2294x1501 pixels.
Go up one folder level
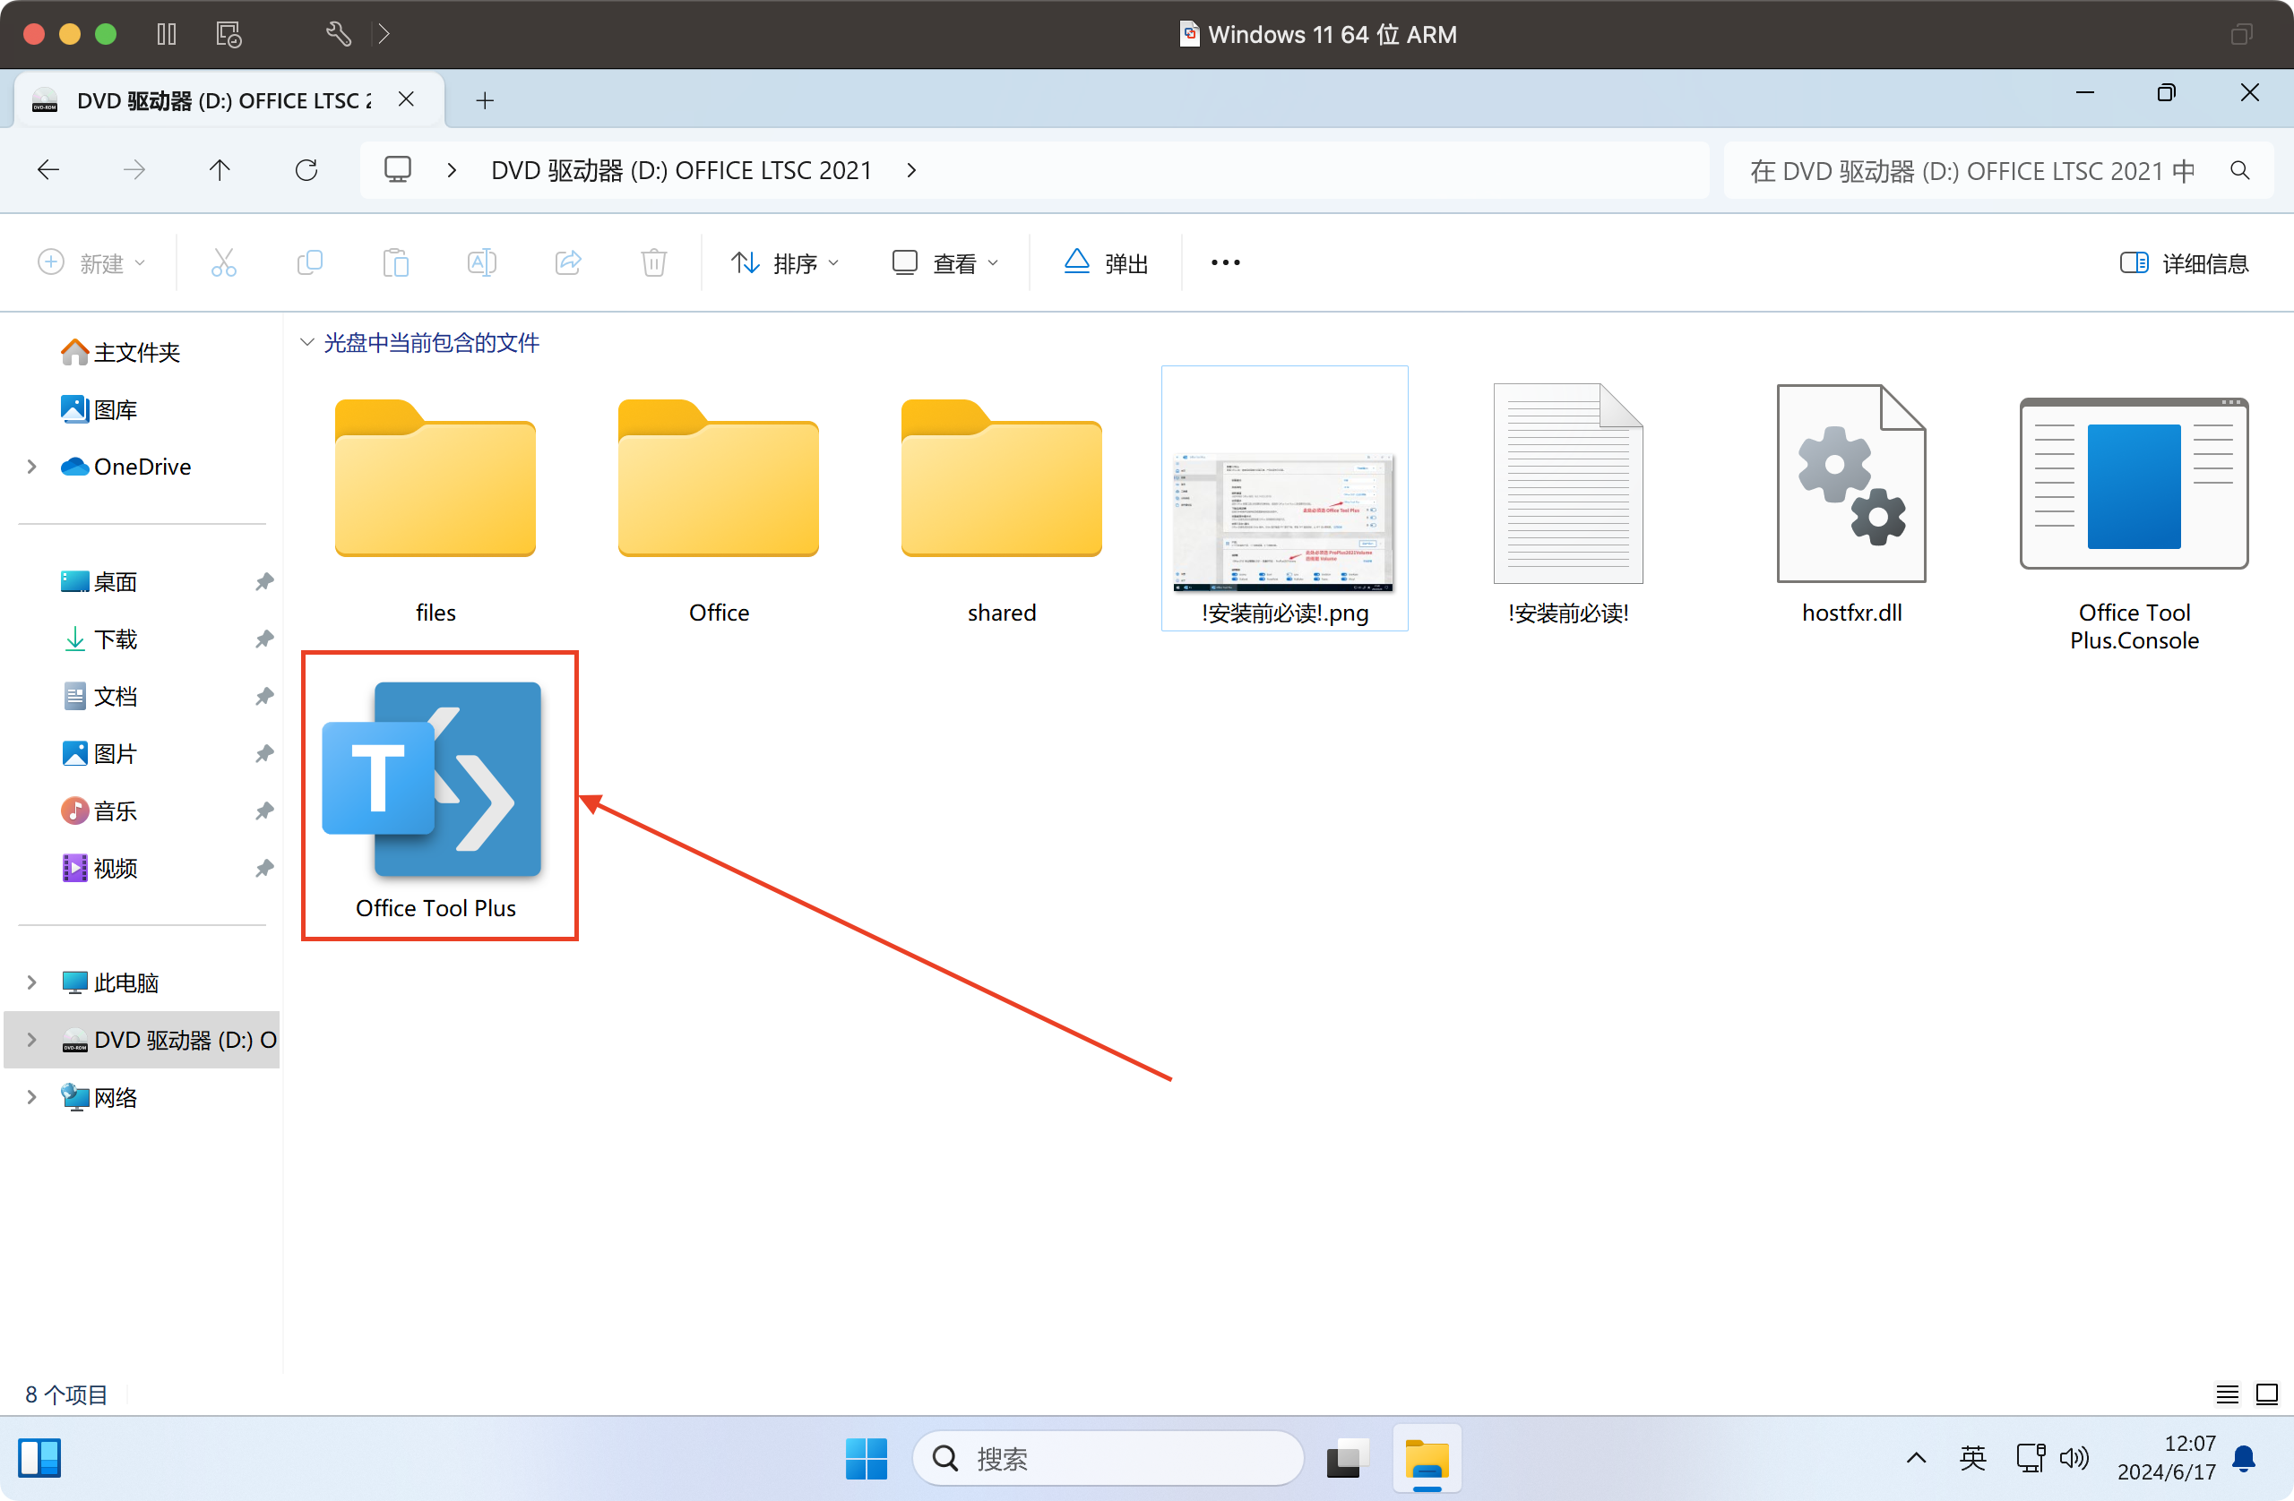click(x=220, y=170)
